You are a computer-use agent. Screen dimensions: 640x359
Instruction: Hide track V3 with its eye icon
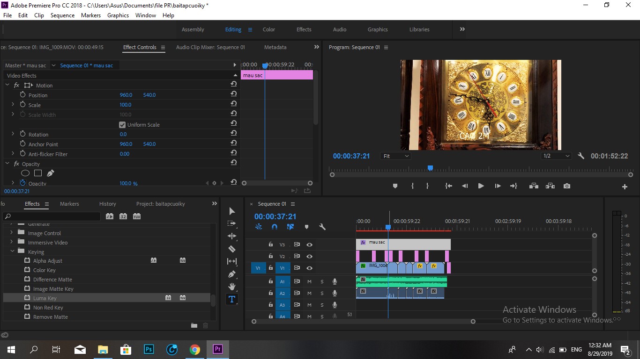tap(310, 244)
